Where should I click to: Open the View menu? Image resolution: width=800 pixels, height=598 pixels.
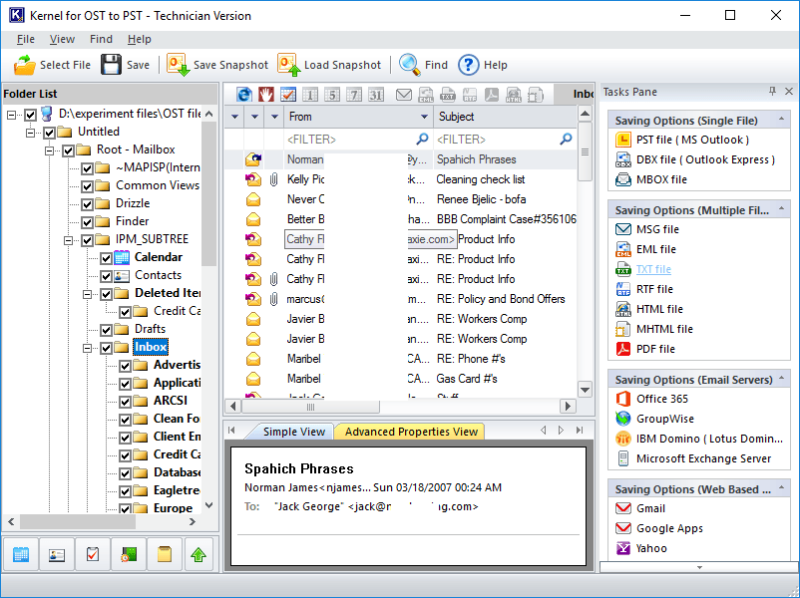tap(62, 39)
